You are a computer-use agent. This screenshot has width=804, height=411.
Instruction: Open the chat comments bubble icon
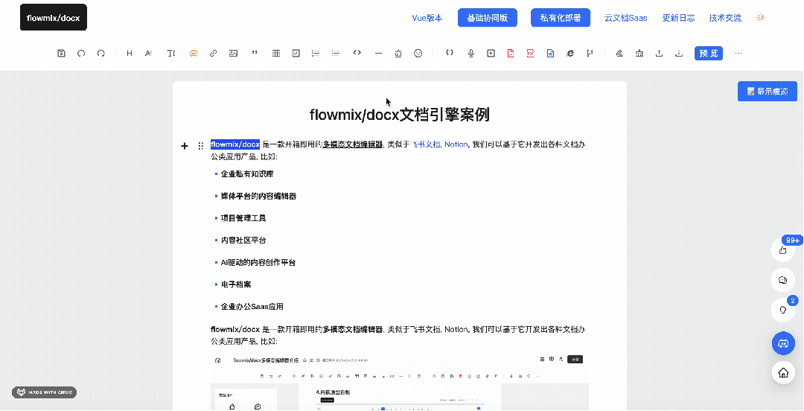pos(783,280)
